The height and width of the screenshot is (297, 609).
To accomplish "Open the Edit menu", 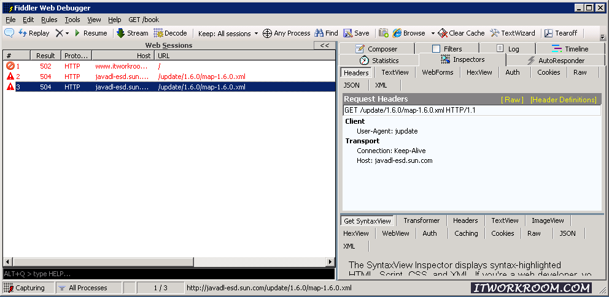I will point(28,20).
